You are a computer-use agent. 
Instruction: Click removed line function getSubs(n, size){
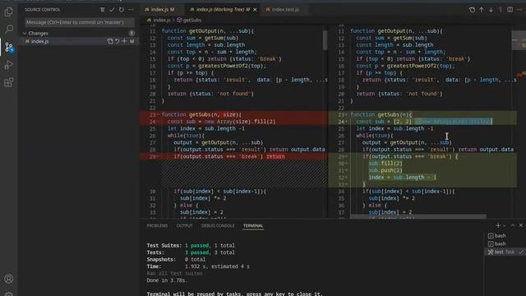tap(201, 114)
